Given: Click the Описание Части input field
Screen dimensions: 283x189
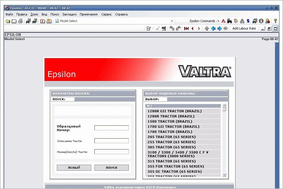Looking at the screenshot, I should [112, 141].
